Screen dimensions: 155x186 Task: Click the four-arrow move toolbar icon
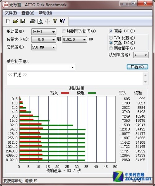(x=47, y=21)
